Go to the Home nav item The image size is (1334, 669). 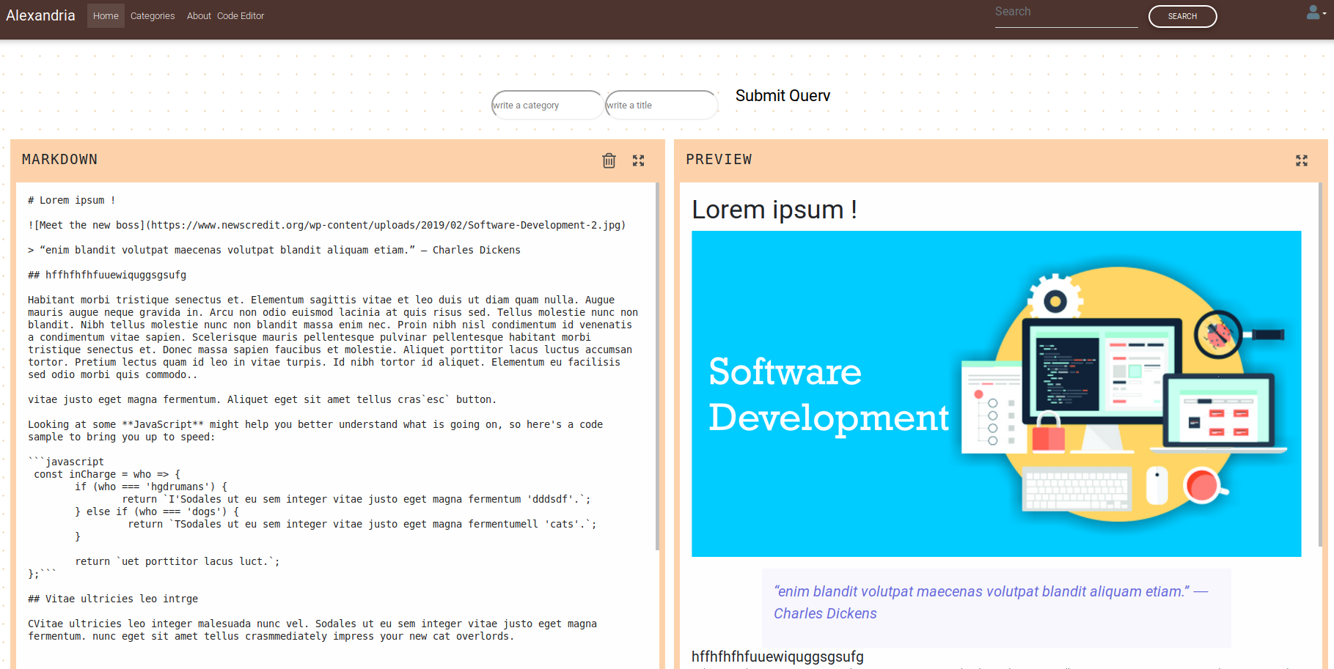pyautogui.click(x=106, y=15)
